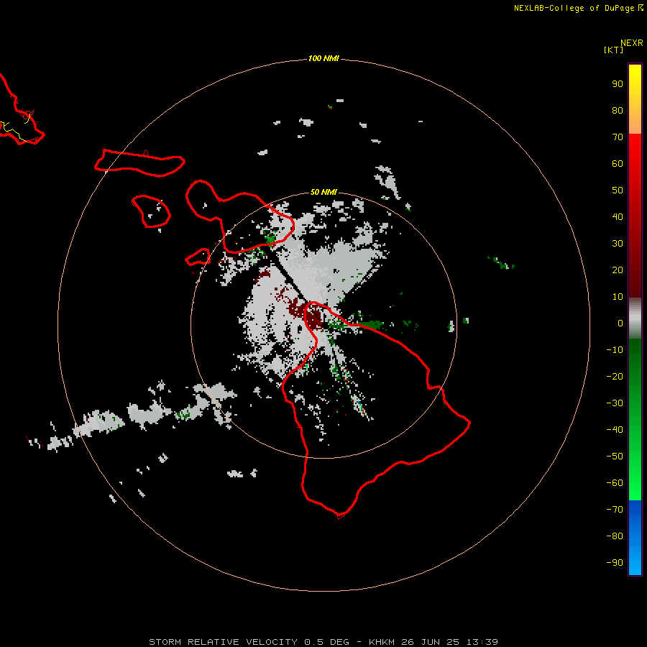
Task: Click the scale label reading -60
Action: point(615,483)
